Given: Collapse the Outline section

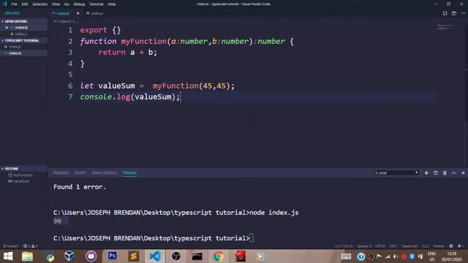Looking at the screenshot, I should coord(12,169).
